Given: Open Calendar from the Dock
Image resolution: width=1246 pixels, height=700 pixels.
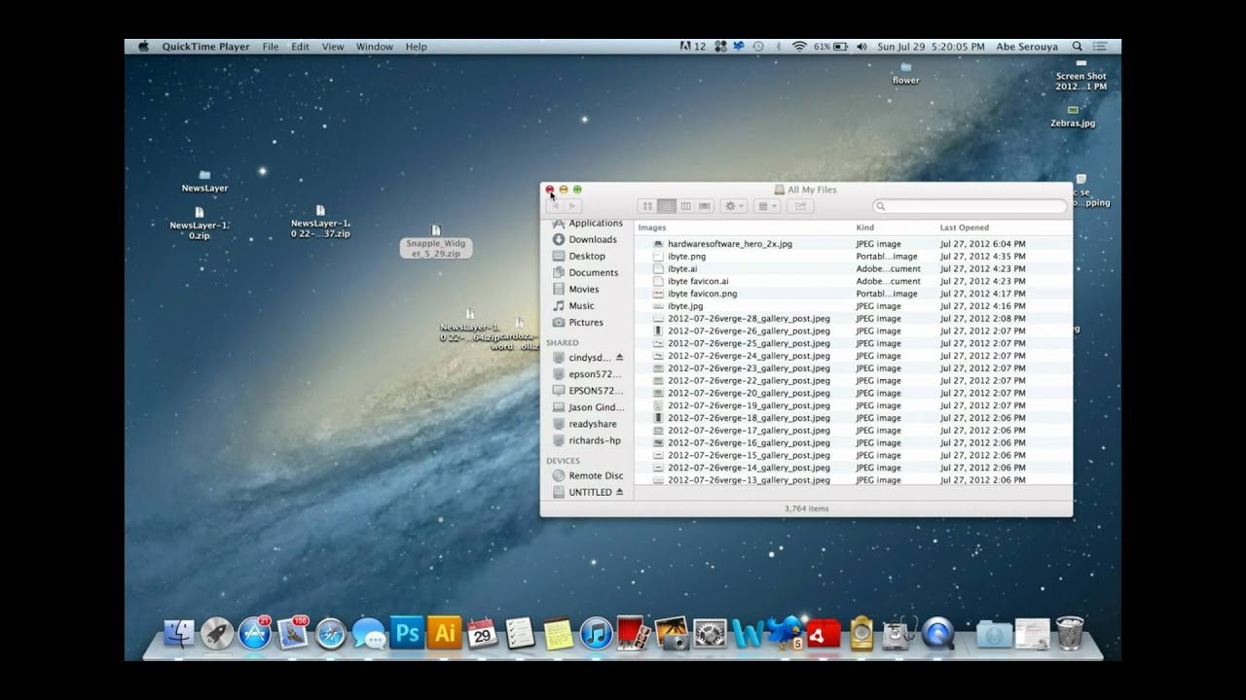Looking at the screenshot, I should [x=482, y=633].
